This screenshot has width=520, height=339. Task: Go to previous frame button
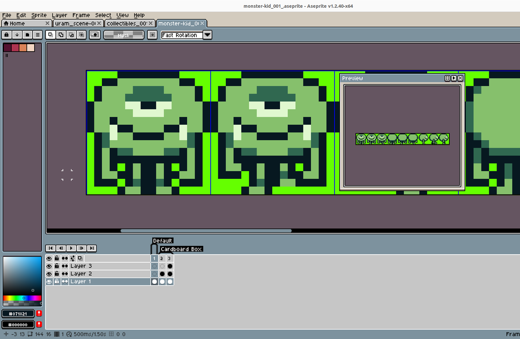pyautogui.click(x=61, y=249)
